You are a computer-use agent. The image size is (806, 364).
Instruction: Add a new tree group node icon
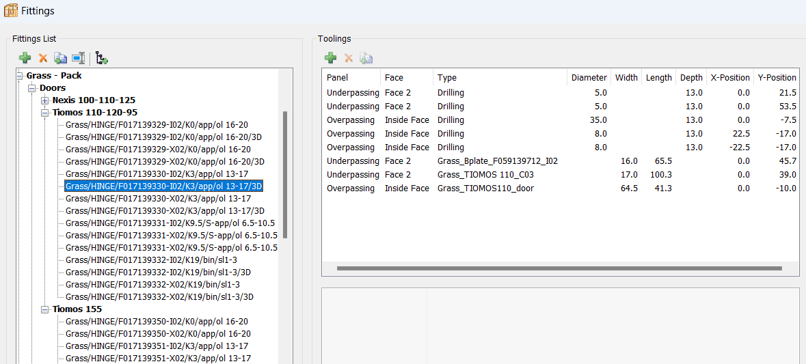click(101, 59)
